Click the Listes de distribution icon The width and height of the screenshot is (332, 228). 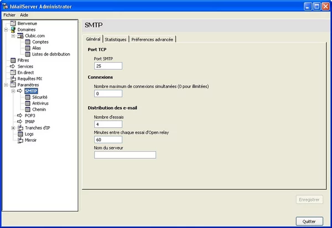[28, 54]
